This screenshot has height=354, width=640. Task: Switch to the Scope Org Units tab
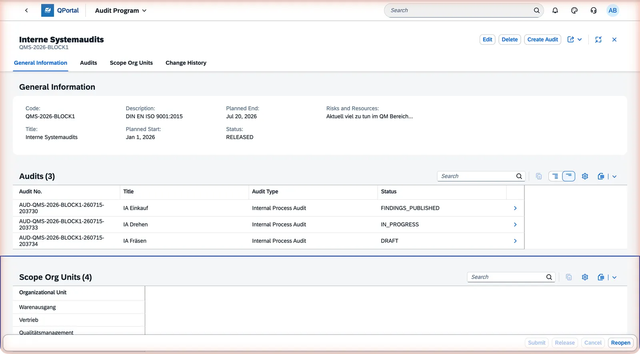tap(131, 63)
